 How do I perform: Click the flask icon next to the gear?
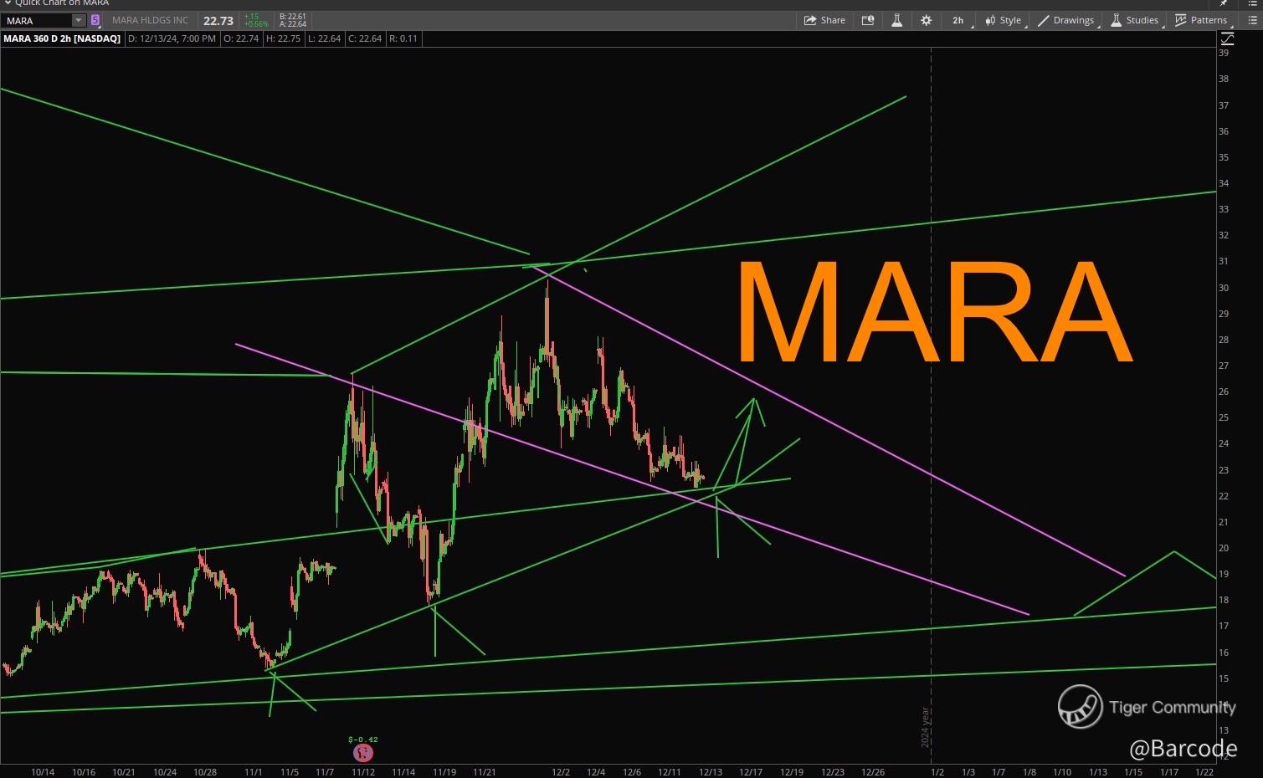(896, 20)
